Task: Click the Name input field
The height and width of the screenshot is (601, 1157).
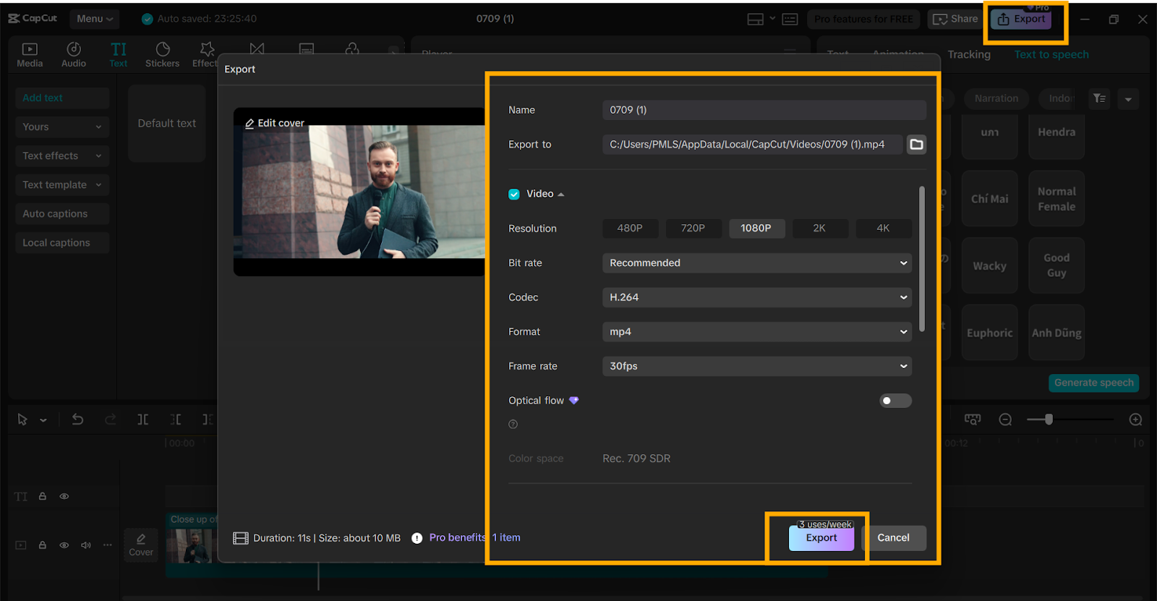Action: click(764, 110)
